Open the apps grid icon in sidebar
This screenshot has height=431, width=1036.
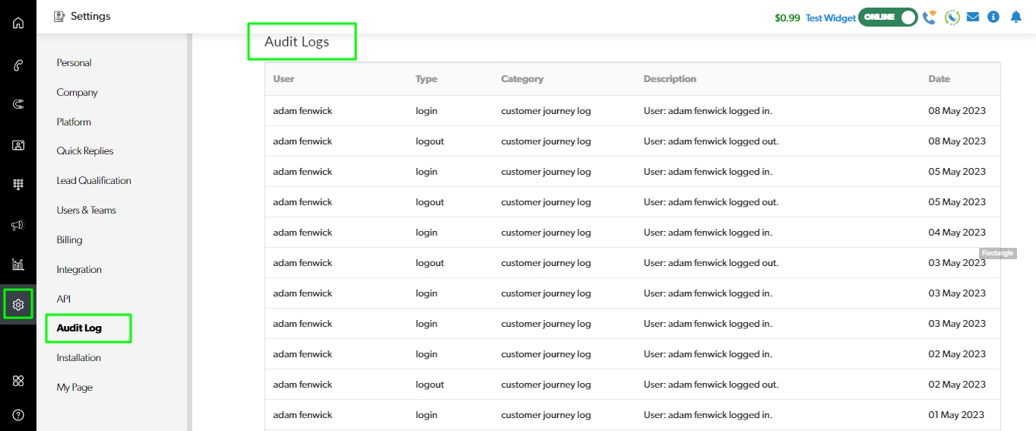click(x=18, y=381)
